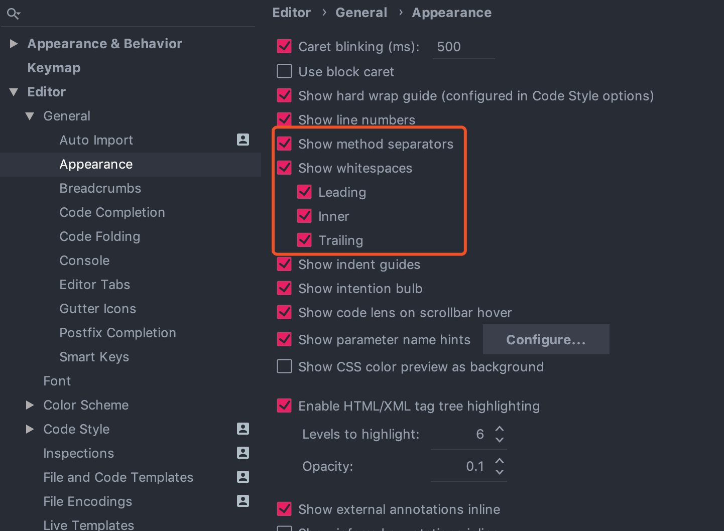Viewport: 724px width, 531px height.
Task: Click the Caret blinking milliseconds field
Action: [x=463, y=47]
